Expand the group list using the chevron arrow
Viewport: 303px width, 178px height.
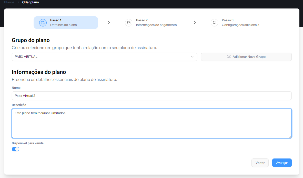pyautogui.click(x=192, y=57)
